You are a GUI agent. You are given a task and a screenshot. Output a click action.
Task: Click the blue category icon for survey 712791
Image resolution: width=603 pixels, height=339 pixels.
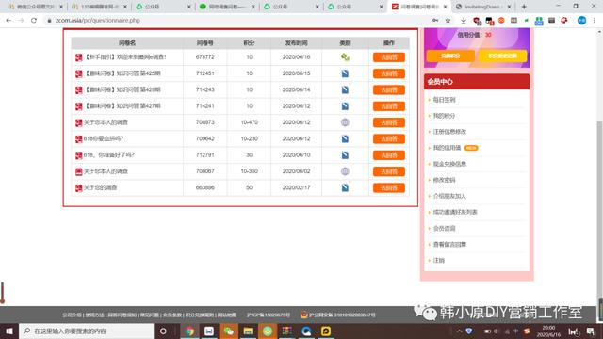pyautogui.click(x=345, y=154)
